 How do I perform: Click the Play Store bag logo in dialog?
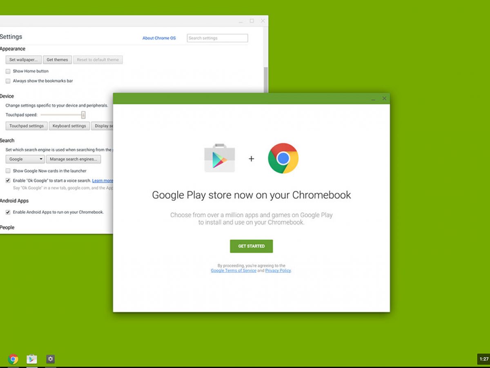coord(220,158)
